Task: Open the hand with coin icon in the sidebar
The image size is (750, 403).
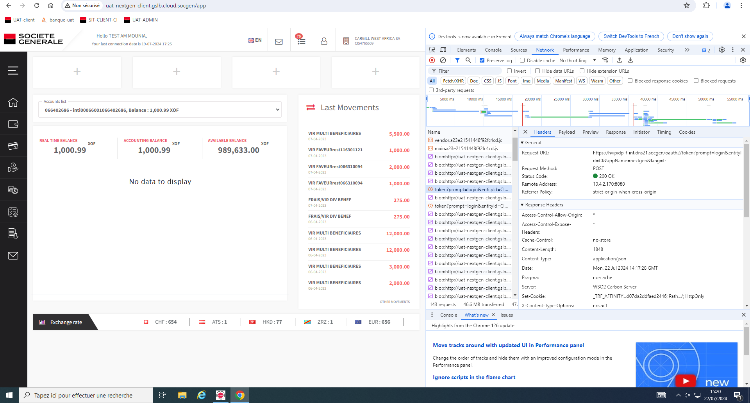Action: [x=13, y=168]
